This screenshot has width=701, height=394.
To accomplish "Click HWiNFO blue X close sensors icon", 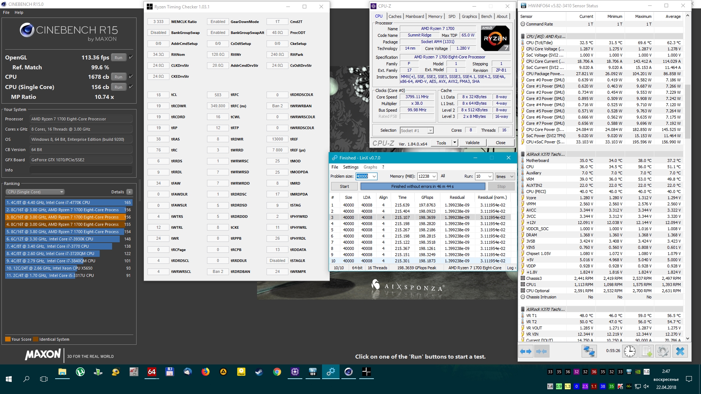I will tap(680, 351).
